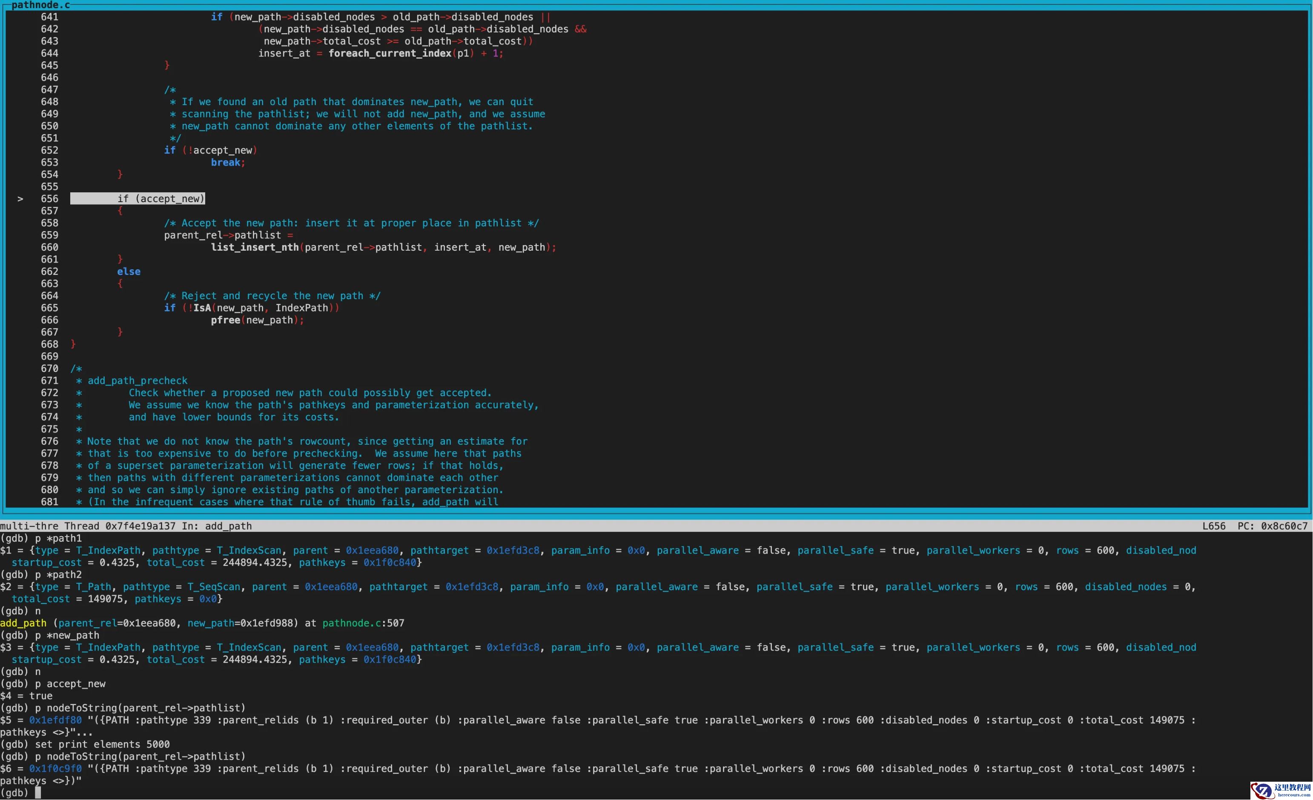Click the pathnode.c:507 location in gdb output

pos(363,623)
